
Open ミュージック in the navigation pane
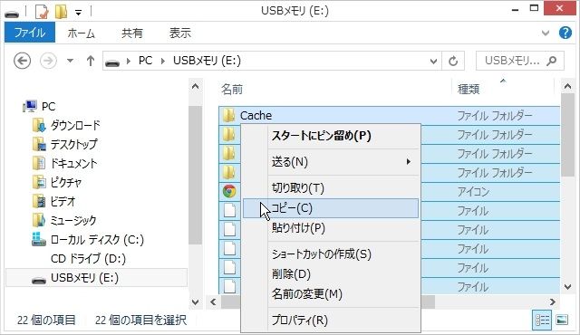pyautogui.click(x=73, y=221)
